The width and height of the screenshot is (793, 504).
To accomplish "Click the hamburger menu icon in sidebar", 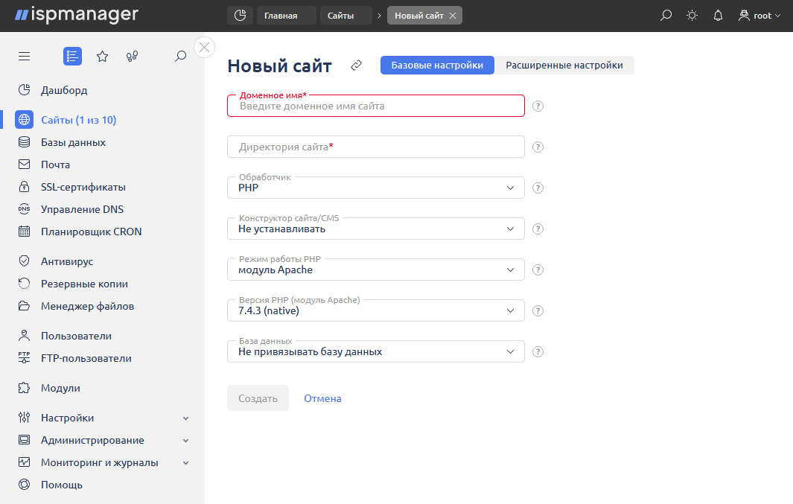I will coord(24,57).
